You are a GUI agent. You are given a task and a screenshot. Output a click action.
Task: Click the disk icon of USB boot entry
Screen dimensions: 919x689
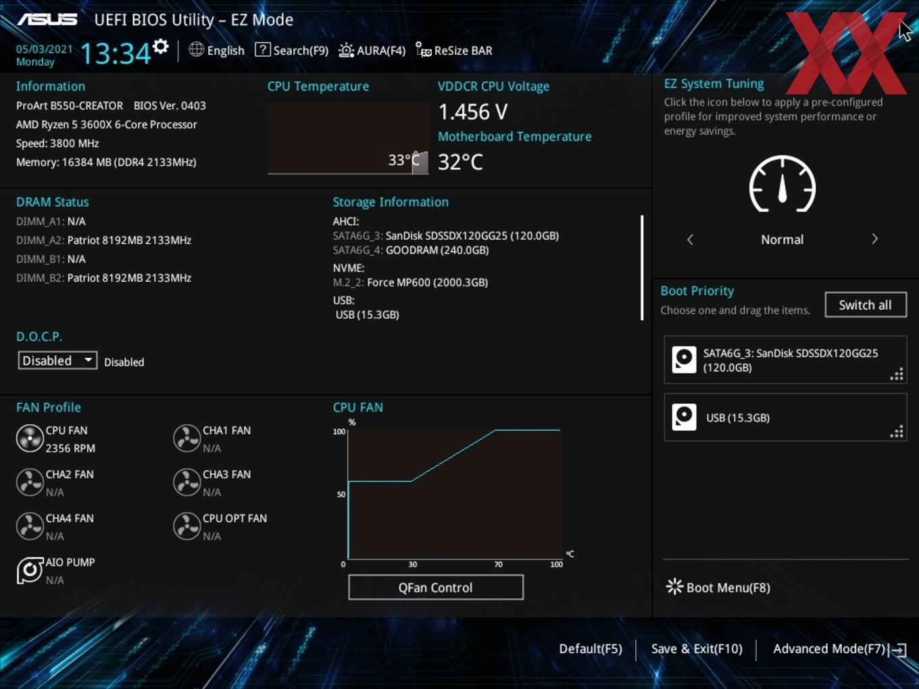(x=684, y=417)
